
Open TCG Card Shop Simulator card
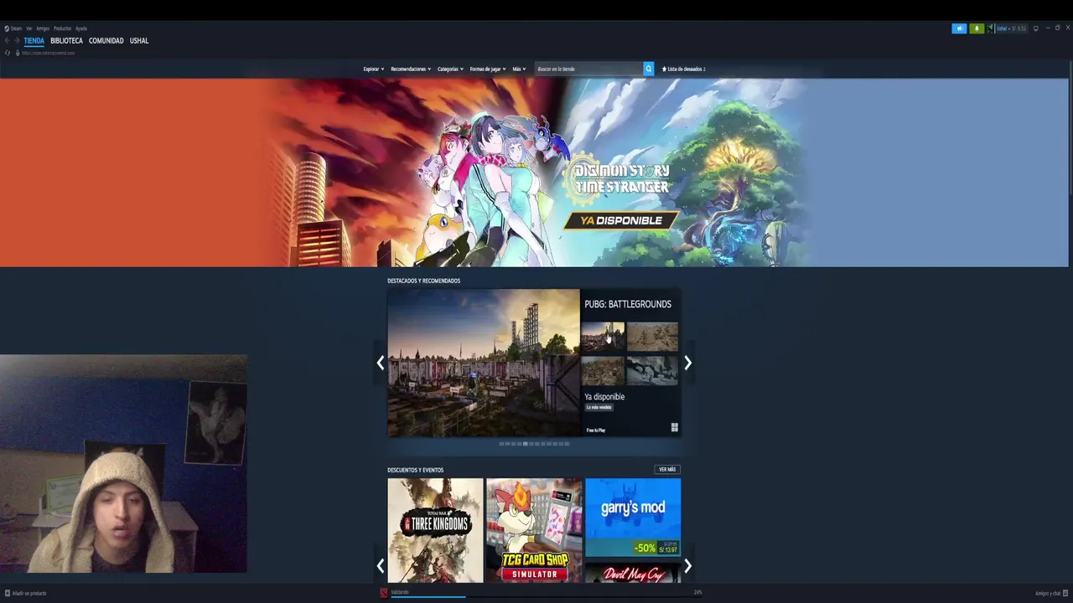(534, 530)
